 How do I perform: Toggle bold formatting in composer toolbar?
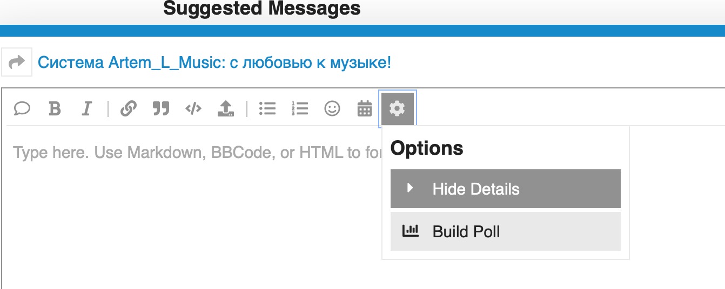[x=54, y=109]
